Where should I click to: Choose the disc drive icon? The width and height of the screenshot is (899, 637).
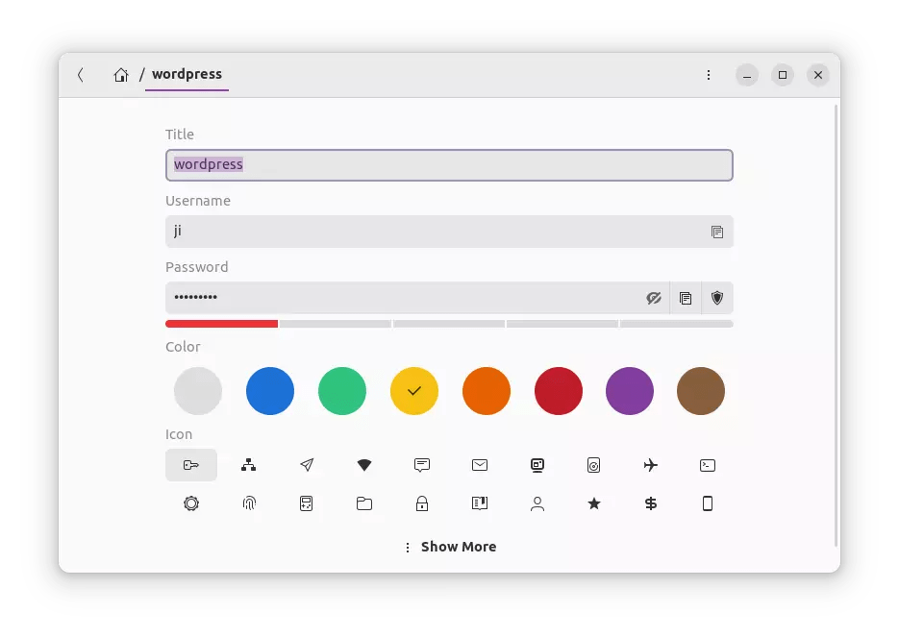[x=594, y=465]
